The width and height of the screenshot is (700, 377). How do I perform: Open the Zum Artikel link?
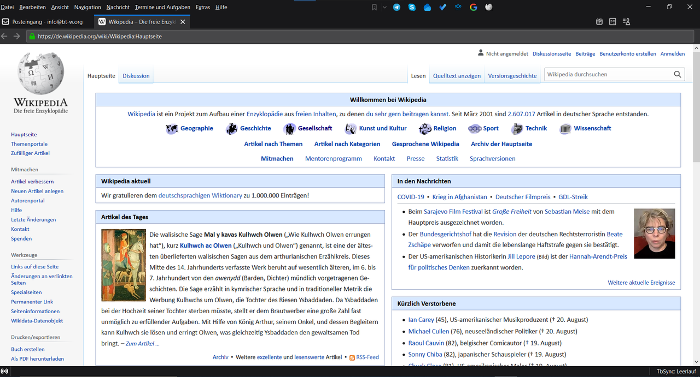click(143, 344)
